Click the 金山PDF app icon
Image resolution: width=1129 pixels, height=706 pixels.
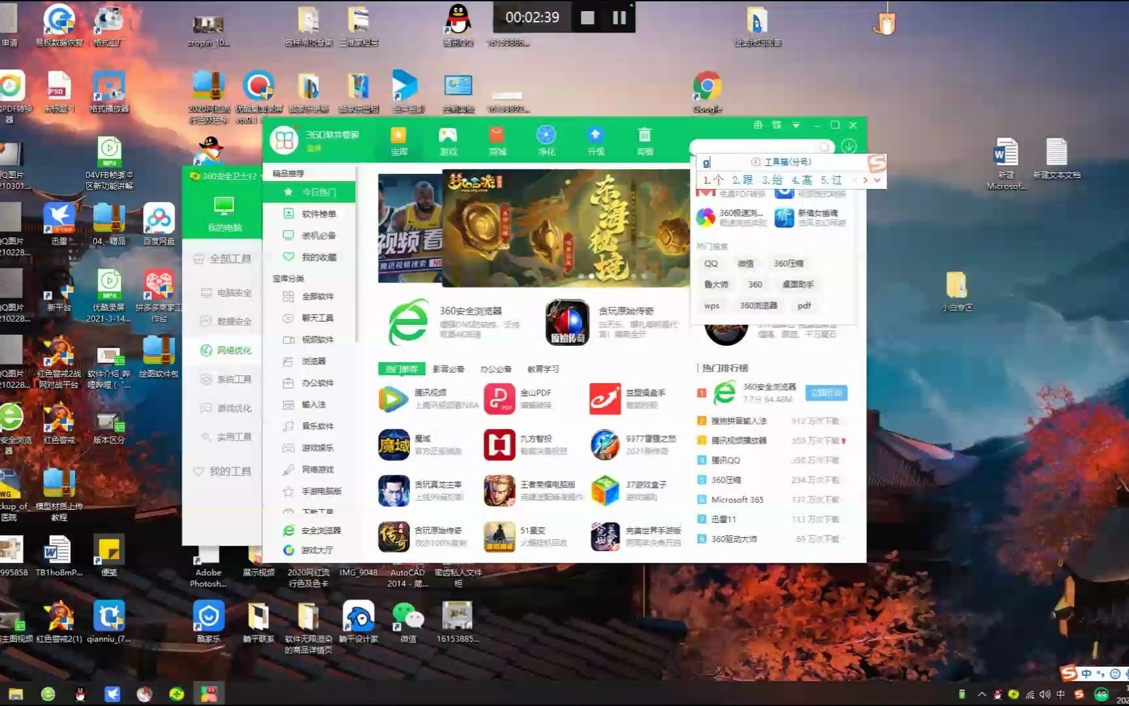(499, 399)
